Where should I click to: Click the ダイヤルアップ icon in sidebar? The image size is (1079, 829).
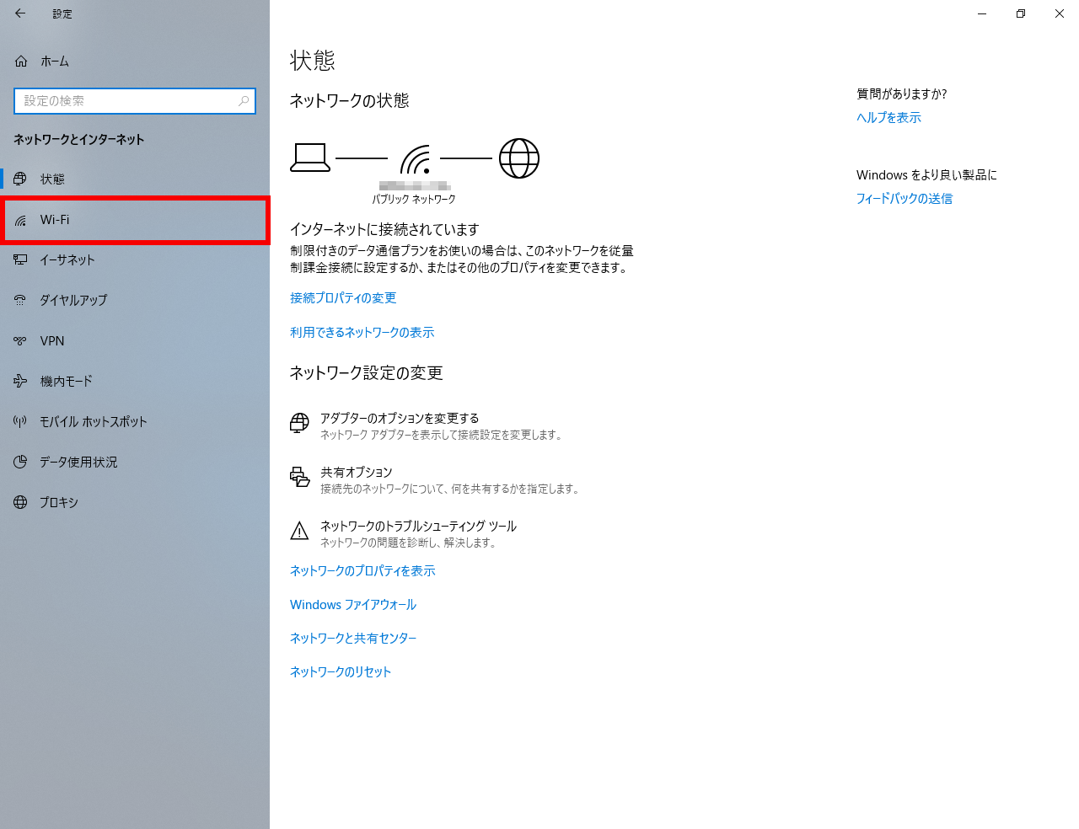pos(20,300)
